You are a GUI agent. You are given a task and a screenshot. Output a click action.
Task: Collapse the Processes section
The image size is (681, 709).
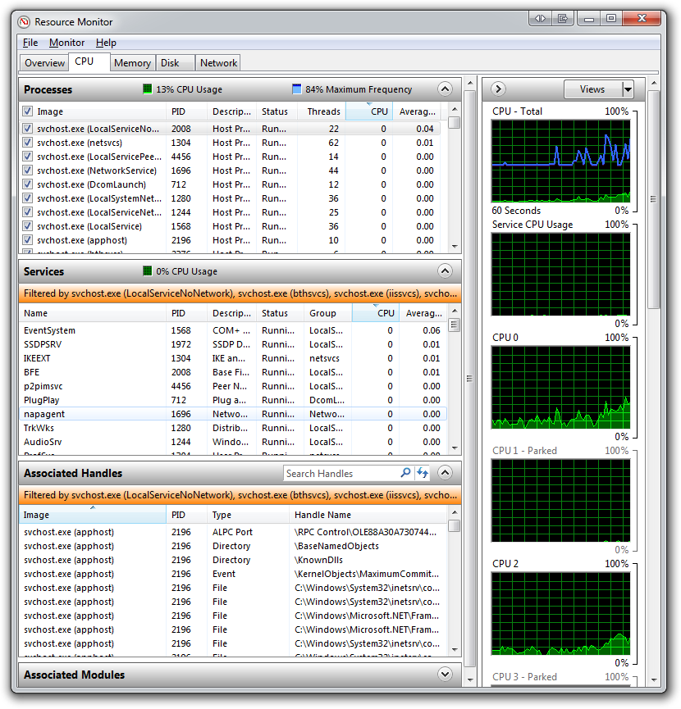[445, 89]
